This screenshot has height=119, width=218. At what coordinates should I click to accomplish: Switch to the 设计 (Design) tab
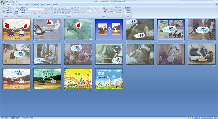[x=20, y=5]
